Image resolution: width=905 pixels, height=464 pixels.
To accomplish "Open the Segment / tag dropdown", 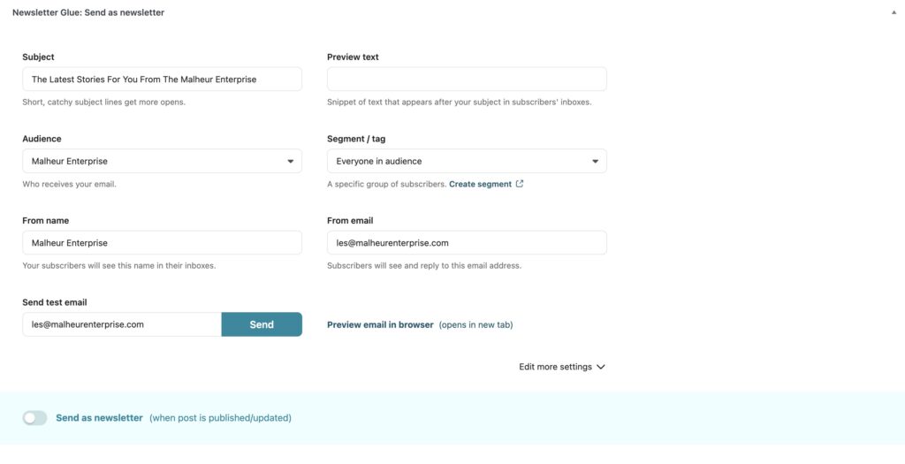I will click(467, 161).
